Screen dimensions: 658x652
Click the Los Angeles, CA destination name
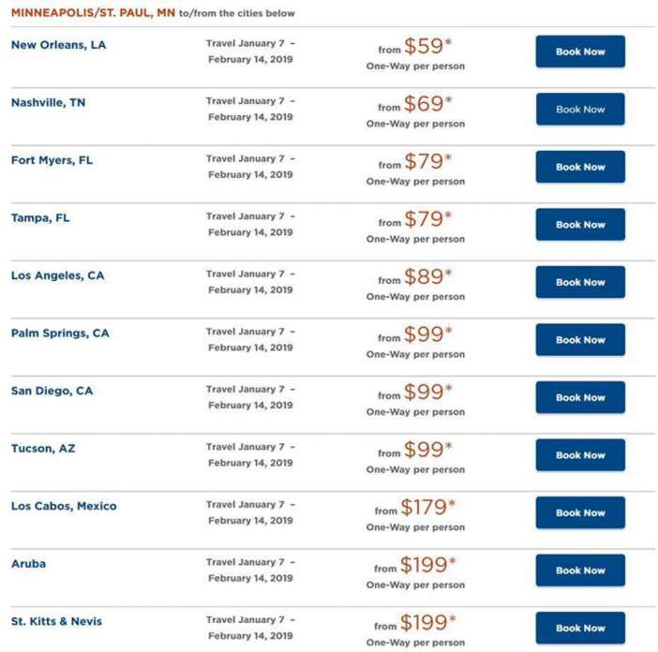click(x=57, y=275)
